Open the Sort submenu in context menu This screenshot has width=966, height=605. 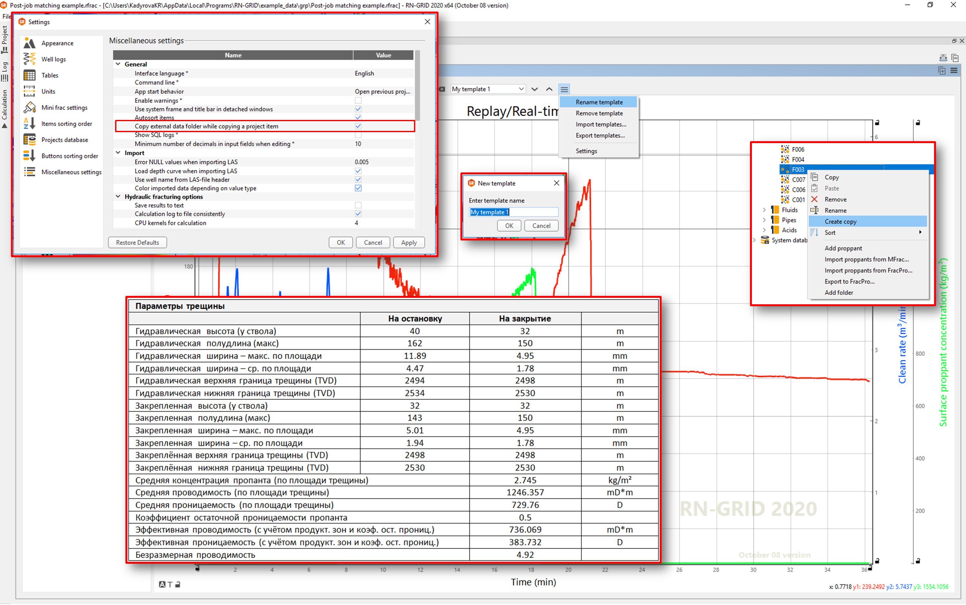click(x=868, y=232)
